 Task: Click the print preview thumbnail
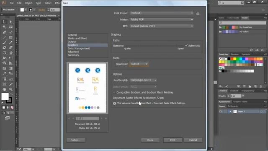coord(88,88)
